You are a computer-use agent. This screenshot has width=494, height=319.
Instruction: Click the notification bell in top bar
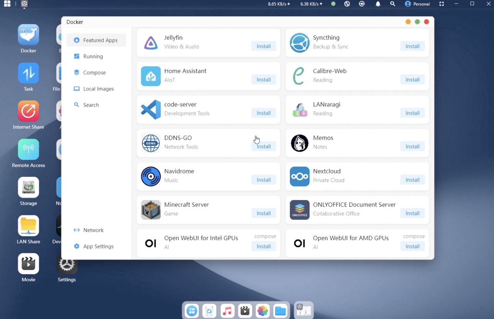(x=378, y=4)
